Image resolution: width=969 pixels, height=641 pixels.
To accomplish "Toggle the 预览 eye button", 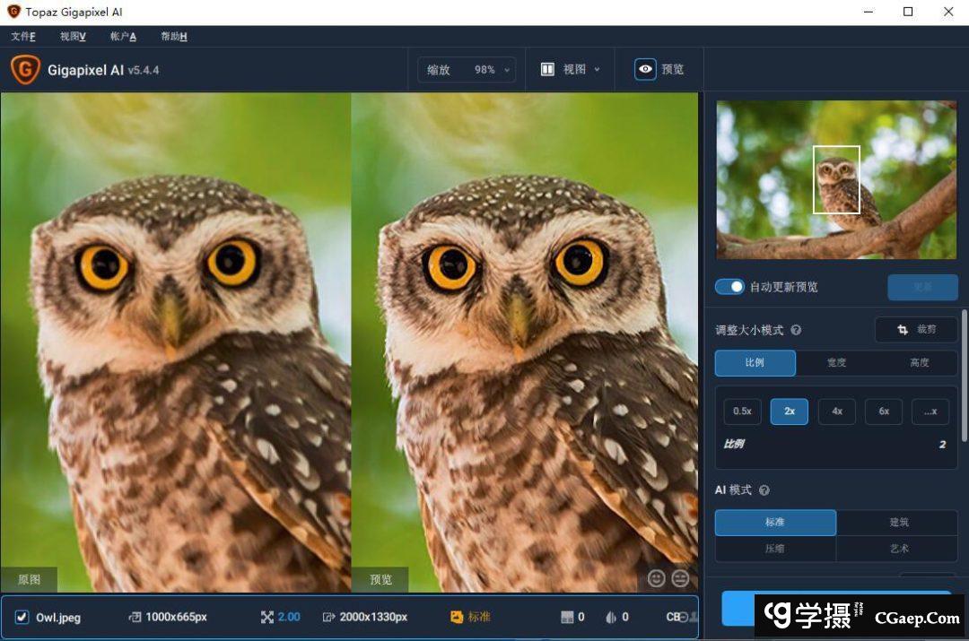I will click(645, 69).
